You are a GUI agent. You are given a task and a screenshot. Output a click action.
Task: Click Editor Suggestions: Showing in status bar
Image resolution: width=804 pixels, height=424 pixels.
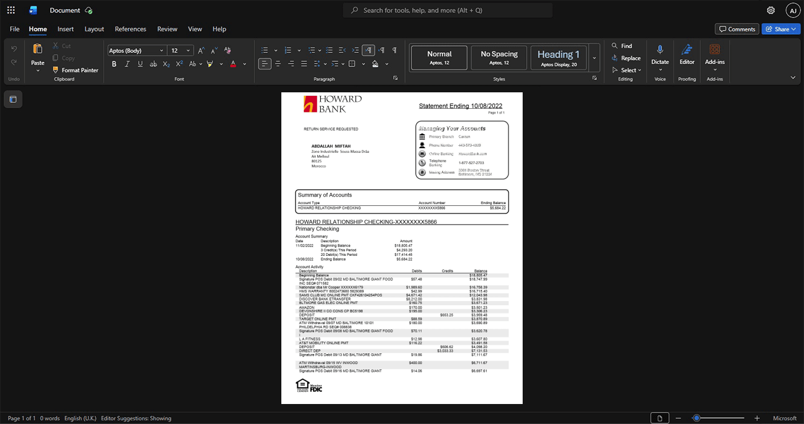pos(136,418)
